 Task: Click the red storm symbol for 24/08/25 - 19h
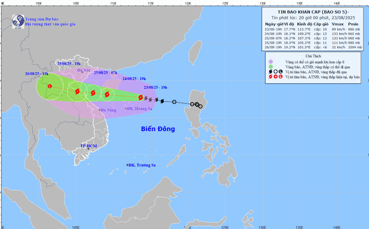pyautogui.click(x=107, y=95)
